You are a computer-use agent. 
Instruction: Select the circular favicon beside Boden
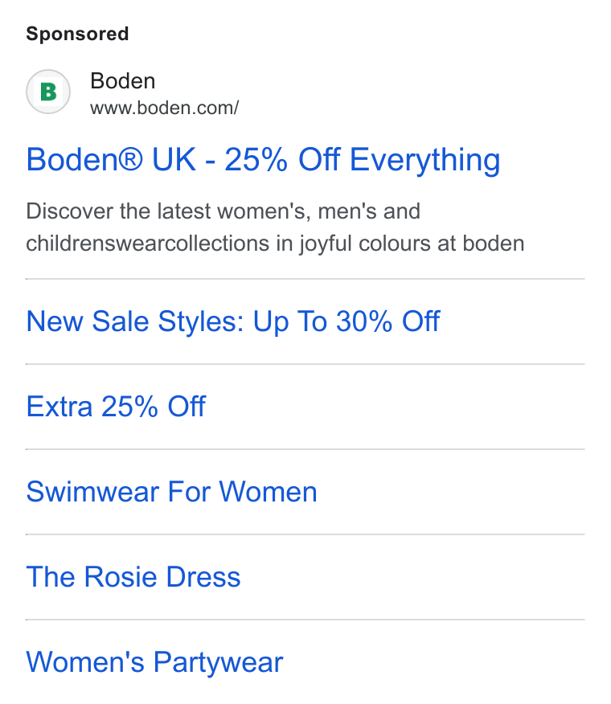48,92
